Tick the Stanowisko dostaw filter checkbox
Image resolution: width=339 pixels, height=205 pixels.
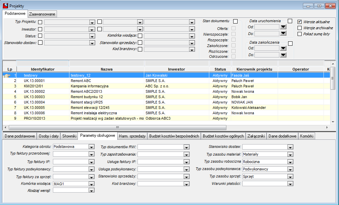pyautogui.click(x=40, y=42)
